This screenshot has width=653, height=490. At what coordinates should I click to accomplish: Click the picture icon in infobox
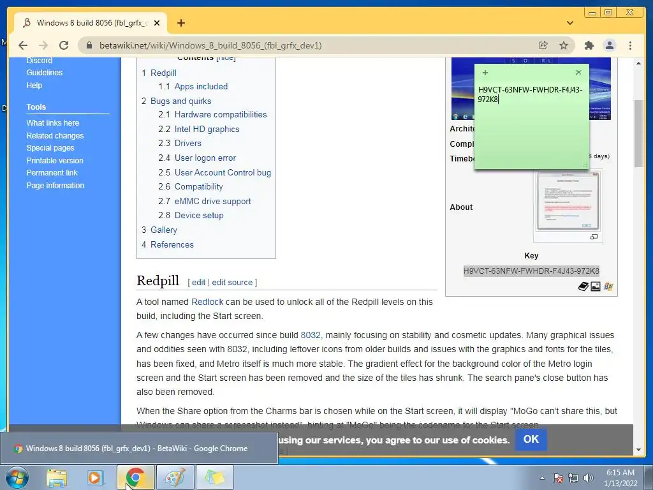click(596, 286)
